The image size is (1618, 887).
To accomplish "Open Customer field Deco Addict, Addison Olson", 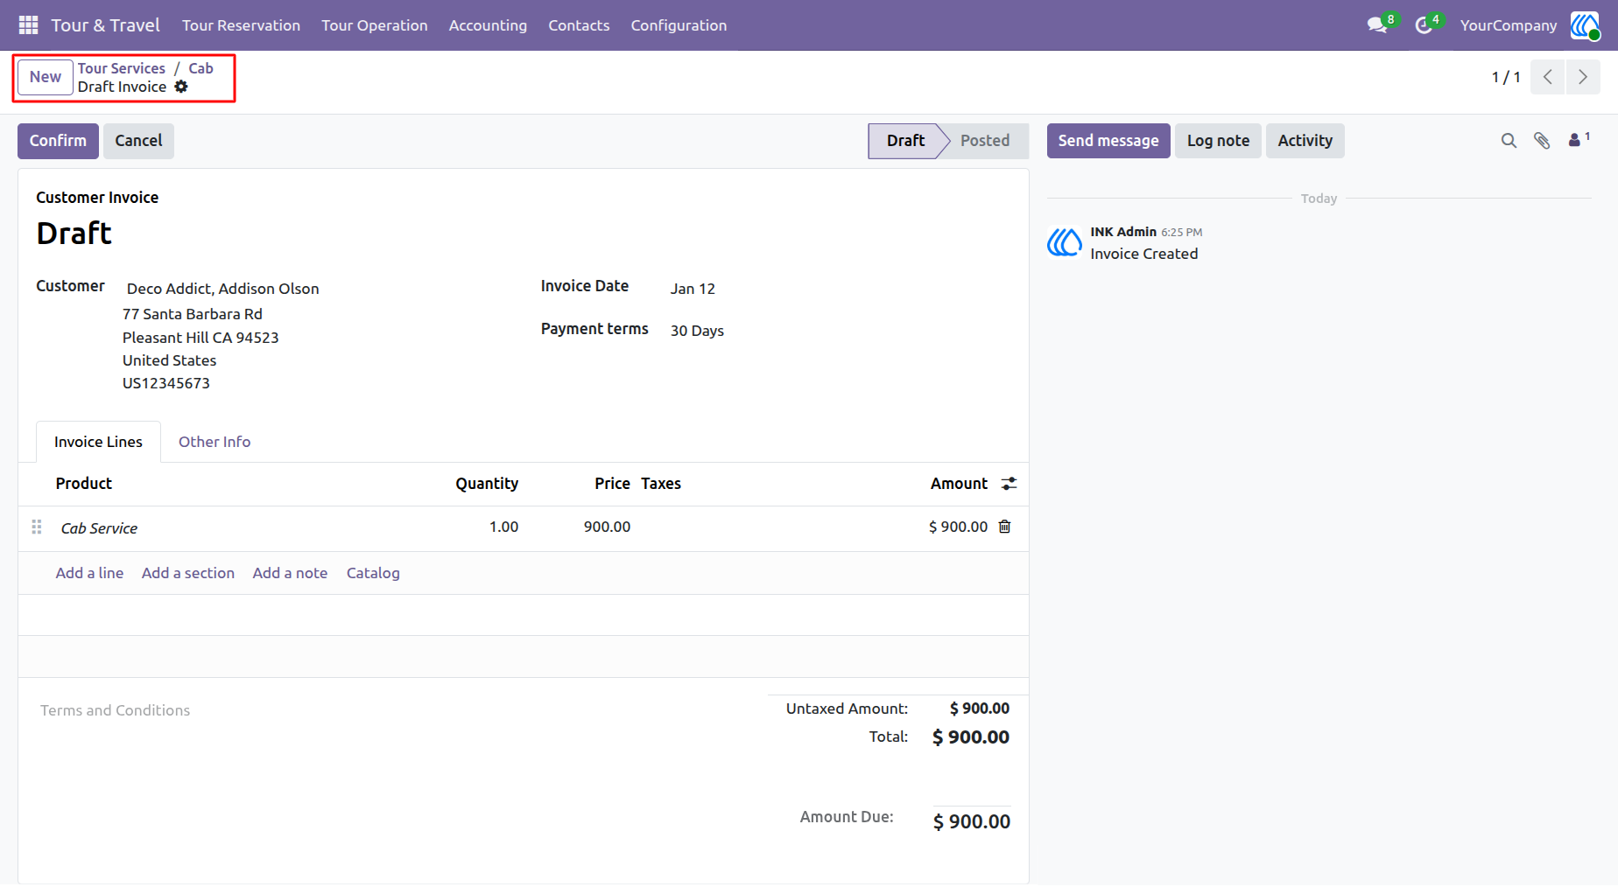I will [223, 289].
